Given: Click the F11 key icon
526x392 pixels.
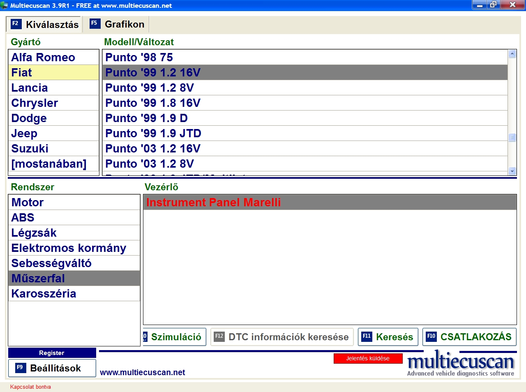Looking at the screenshot, I should tap(367, 337).
